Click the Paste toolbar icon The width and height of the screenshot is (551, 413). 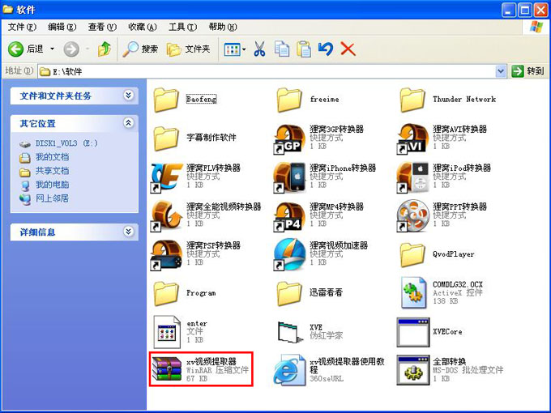(x=304, y=49)
